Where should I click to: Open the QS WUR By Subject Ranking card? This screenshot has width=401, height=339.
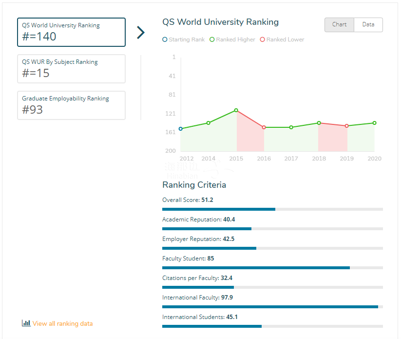point(71,69)
